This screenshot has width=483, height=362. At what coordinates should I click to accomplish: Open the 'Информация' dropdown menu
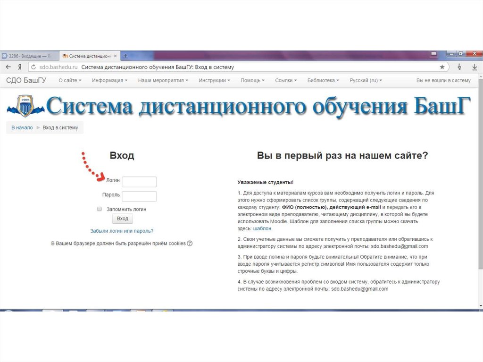coord(109,81)
